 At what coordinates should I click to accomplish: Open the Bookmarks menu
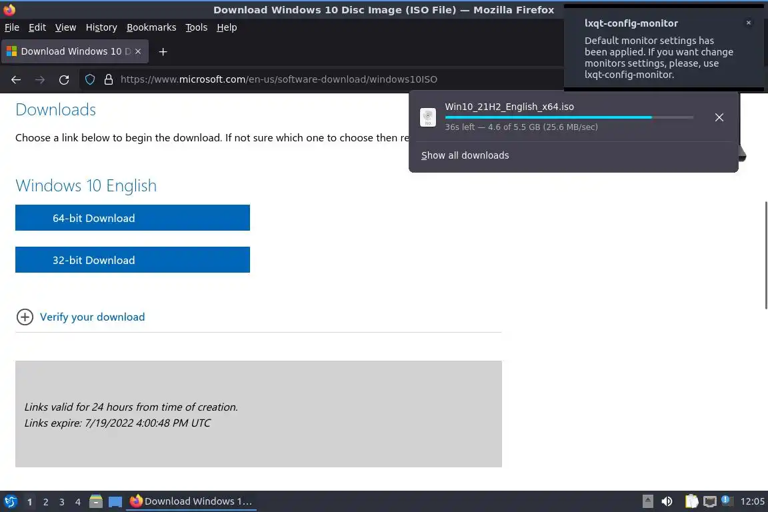pos(151,27)
